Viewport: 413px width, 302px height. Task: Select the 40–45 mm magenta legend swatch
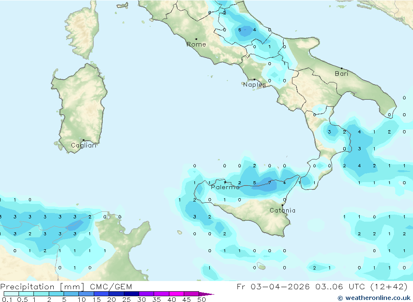point(176,294)
